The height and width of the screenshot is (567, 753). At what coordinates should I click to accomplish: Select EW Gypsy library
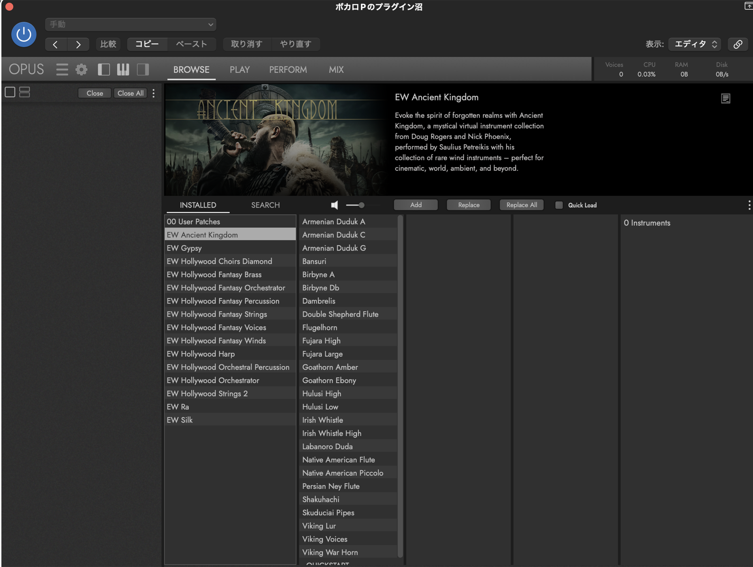230,248
